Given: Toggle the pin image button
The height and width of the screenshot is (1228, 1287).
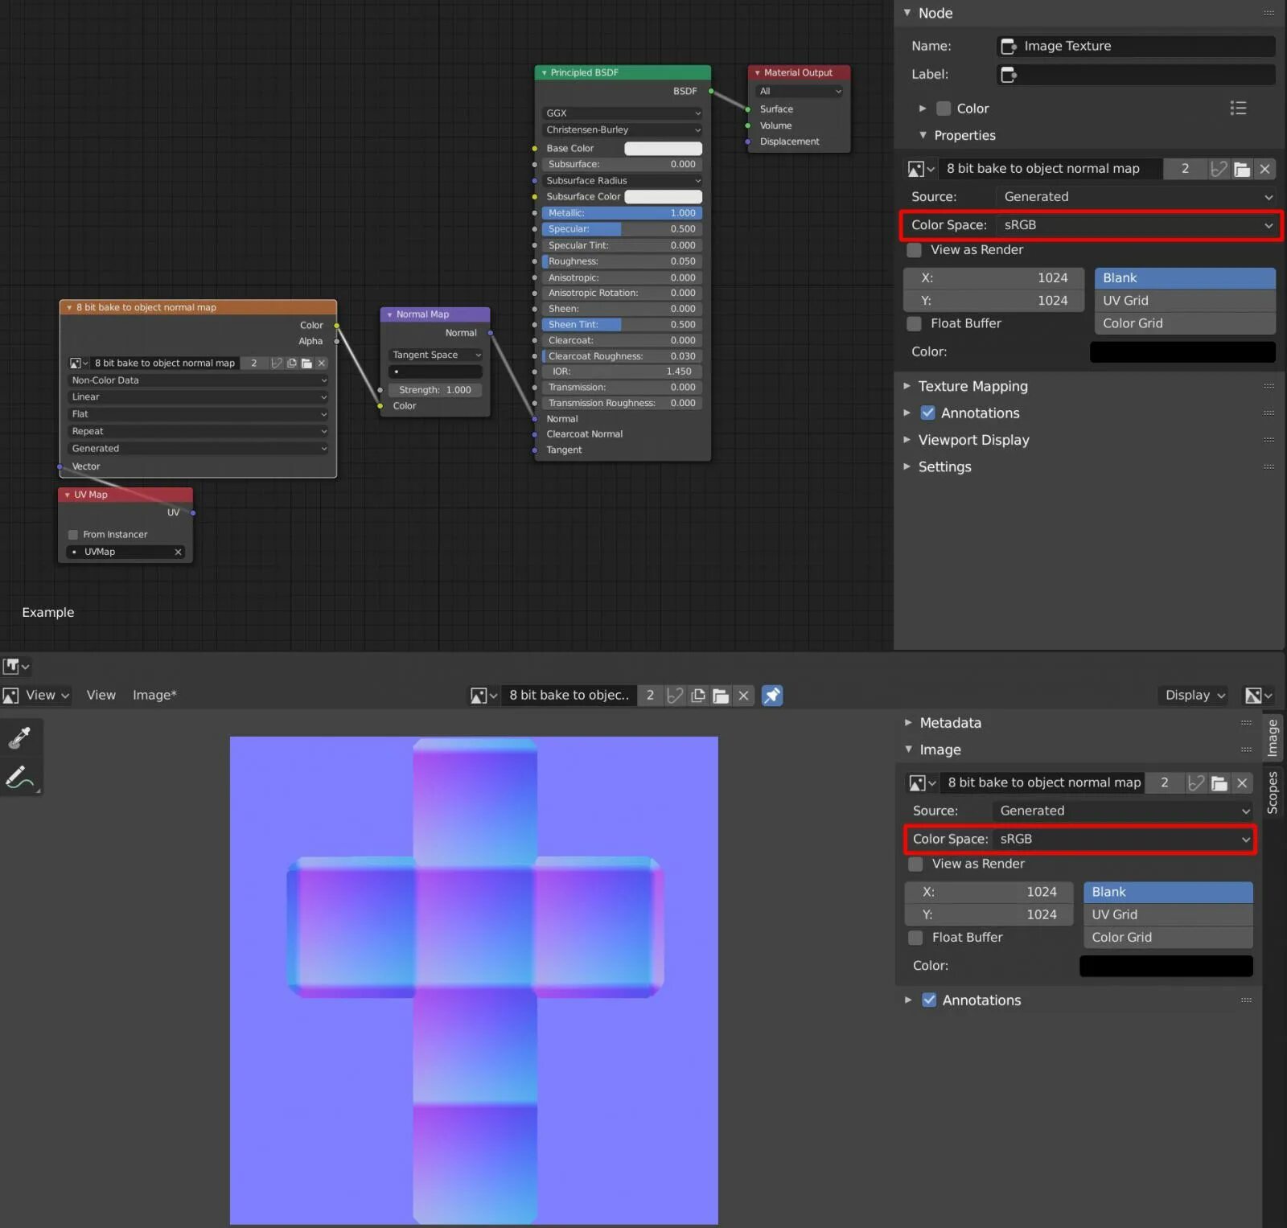Looking at the screenshot, I should click(x=772, y=696).
